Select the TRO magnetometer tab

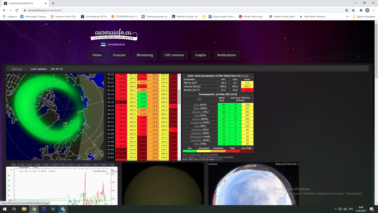63,164
